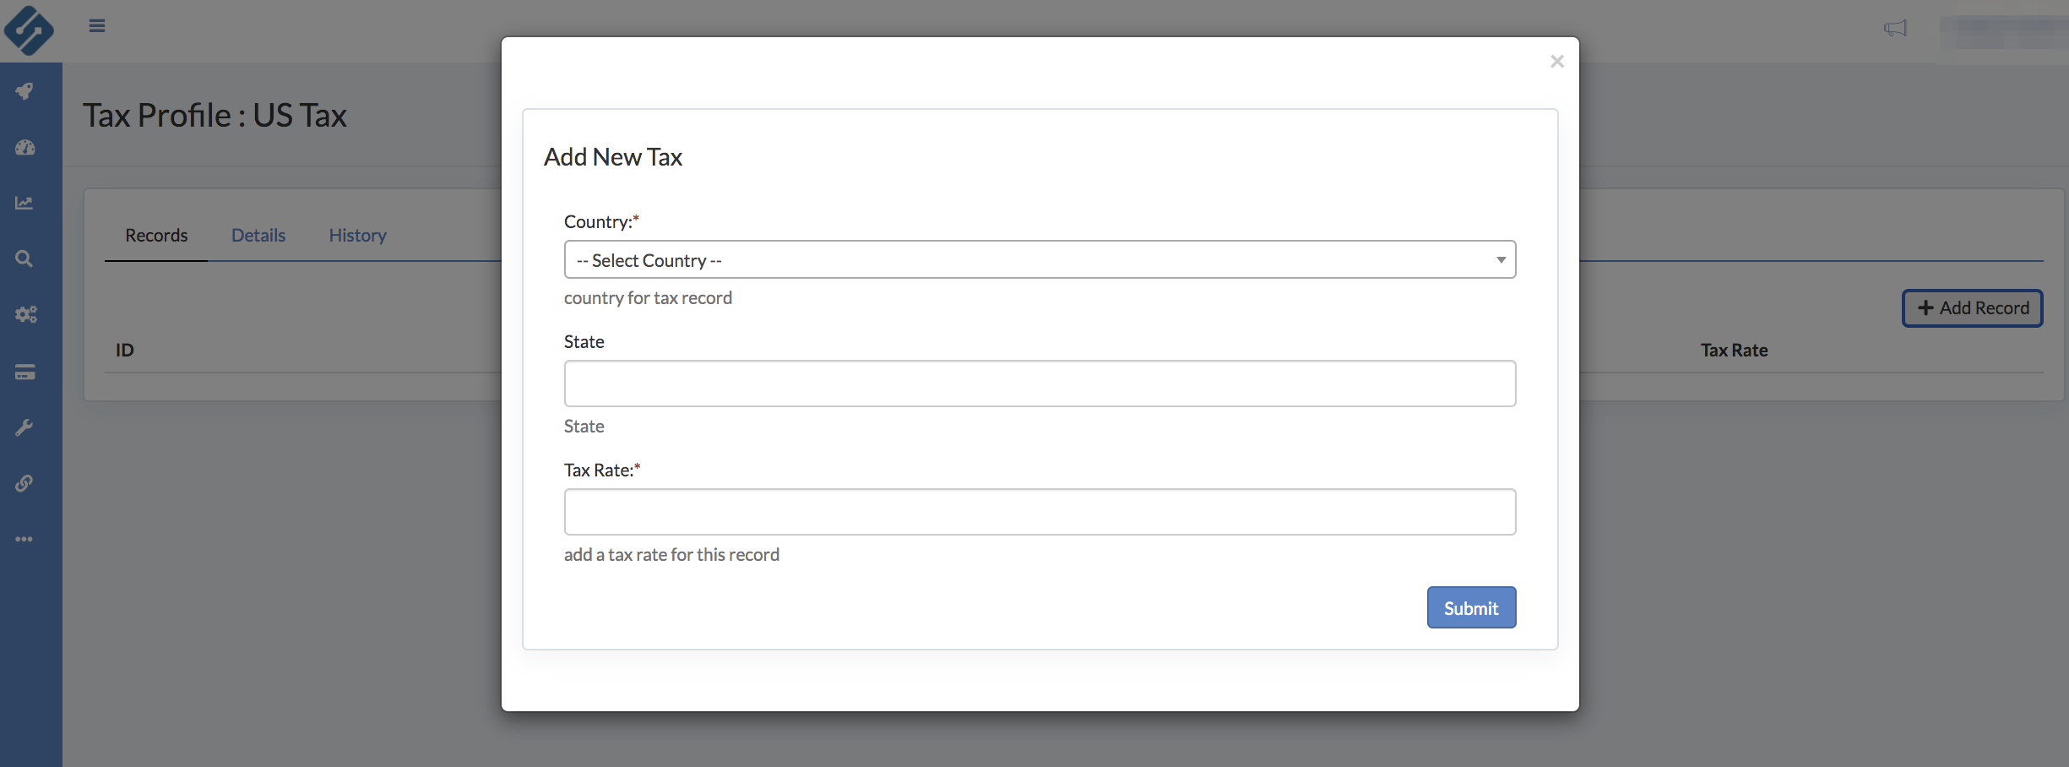Open the Select Country dropdown
Viewport: 2069px width, 767px height.
coord(1040,260)
